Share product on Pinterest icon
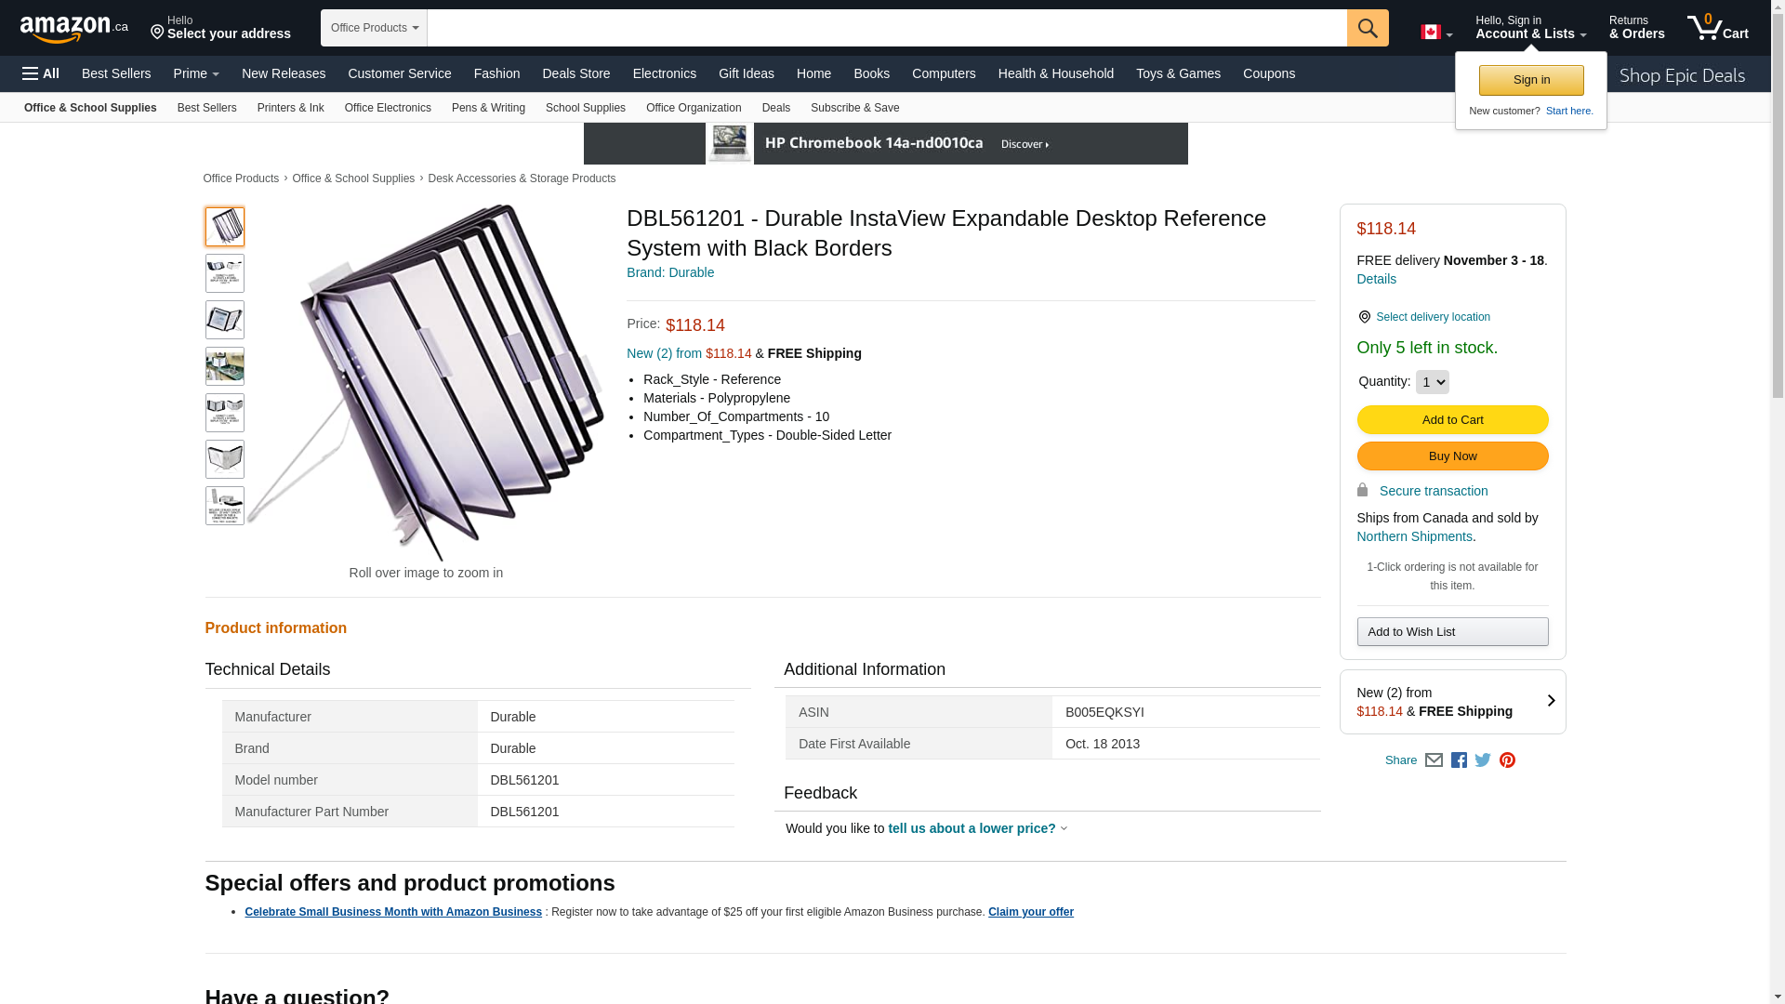The image size is (1785, 1004). point(1507,760)
